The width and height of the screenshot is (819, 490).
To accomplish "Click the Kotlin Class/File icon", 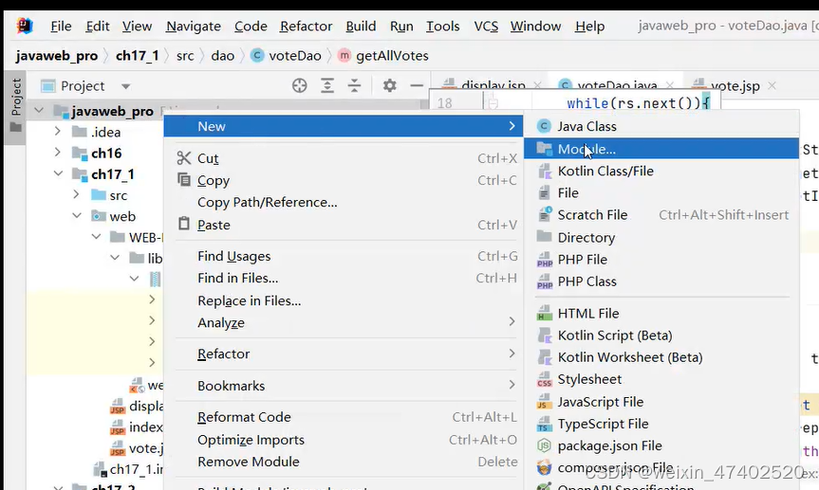I will coord(544,172).
